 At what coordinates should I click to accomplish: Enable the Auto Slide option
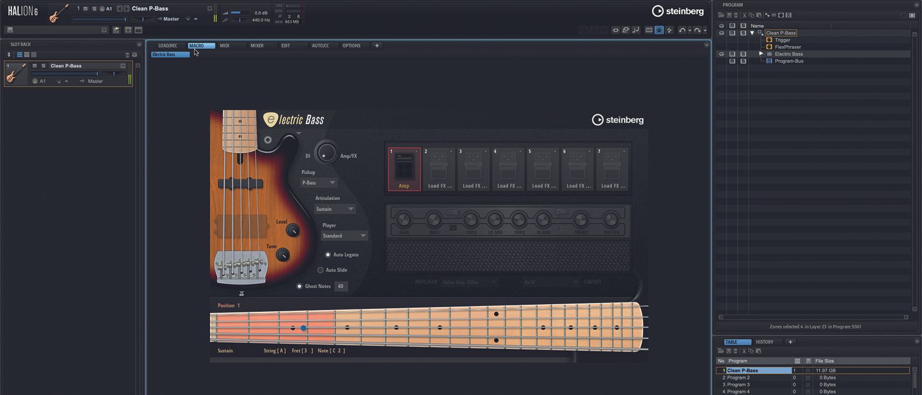320,270
